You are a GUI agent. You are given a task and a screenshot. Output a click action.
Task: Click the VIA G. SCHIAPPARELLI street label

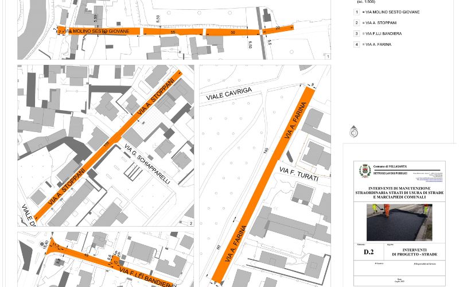coord(147,164)
